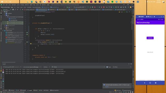Switch to the activity_main.xml editor tab
Screen dimensions: 166x93
coord(30,10)
